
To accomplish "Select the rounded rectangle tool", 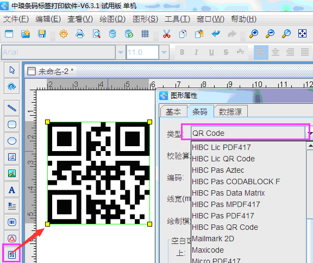I will (12, 124).
